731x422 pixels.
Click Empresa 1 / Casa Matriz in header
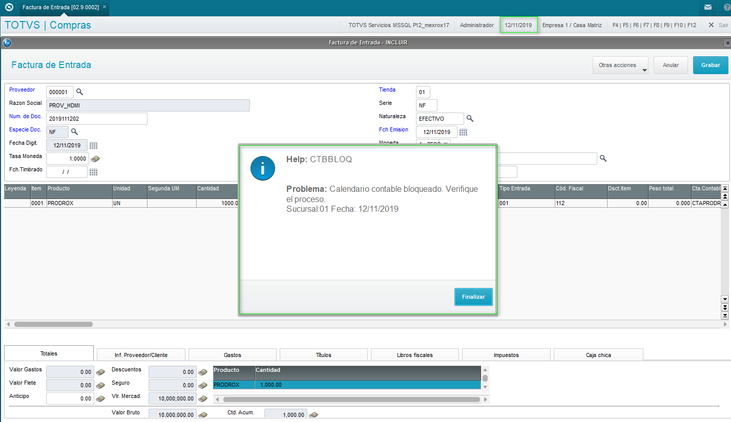572,25
